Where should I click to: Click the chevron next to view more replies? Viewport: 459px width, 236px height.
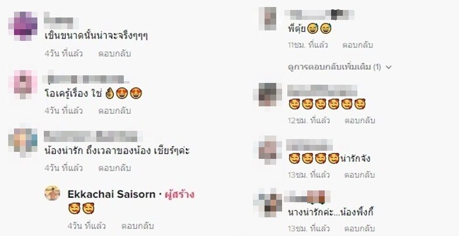coord(389,67)
